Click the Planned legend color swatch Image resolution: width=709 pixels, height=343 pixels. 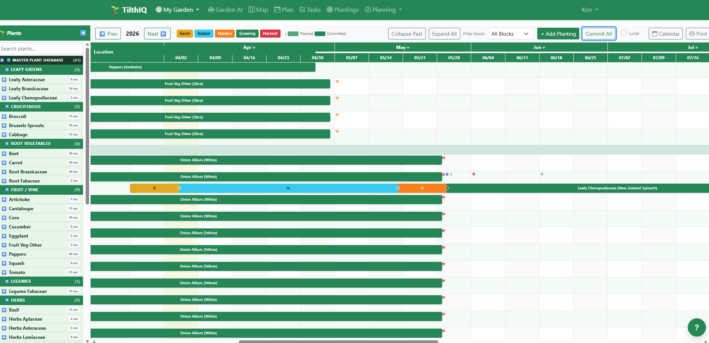coord(293,34)
